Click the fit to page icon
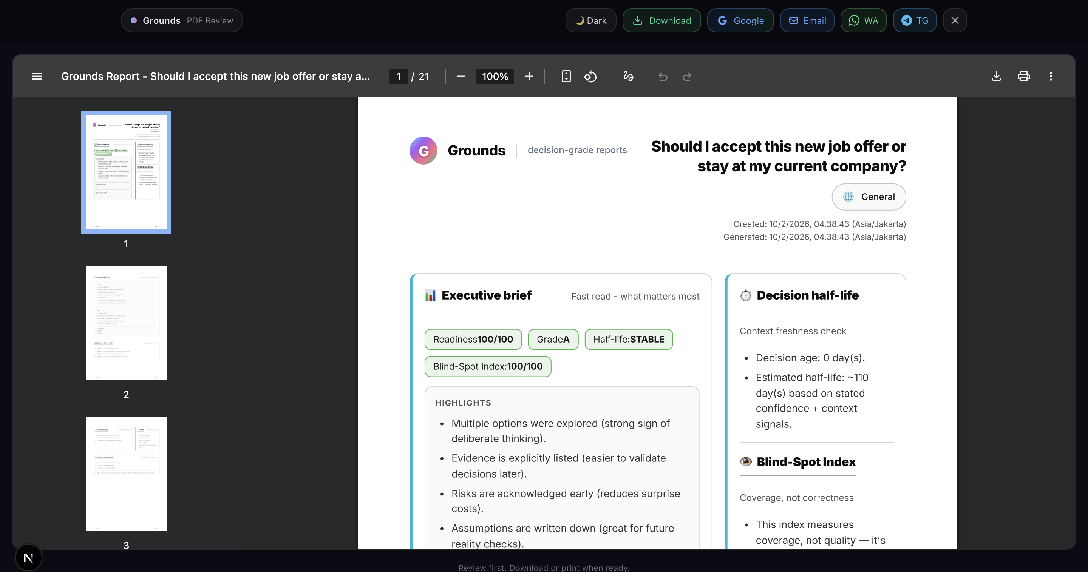1088x572 pixels. [566, 76]
